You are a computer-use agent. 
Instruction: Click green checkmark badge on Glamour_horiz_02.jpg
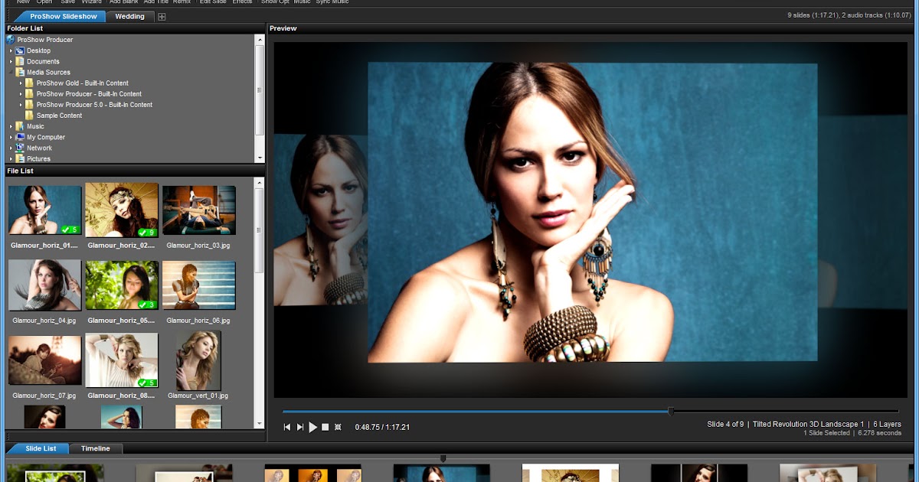(x=147, y=232)
